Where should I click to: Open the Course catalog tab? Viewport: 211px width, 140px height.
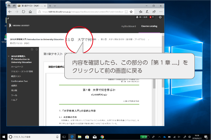tap(149, 26)
